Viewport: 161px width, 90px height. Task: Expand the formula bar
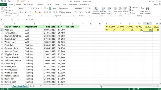[160, 19]
